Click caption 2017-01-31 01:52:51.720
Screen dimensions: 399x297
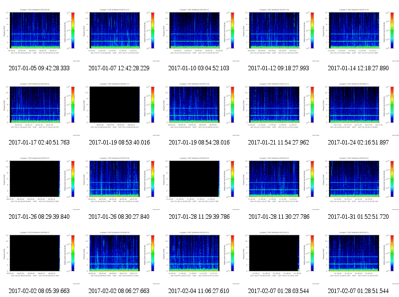(358, 217)
